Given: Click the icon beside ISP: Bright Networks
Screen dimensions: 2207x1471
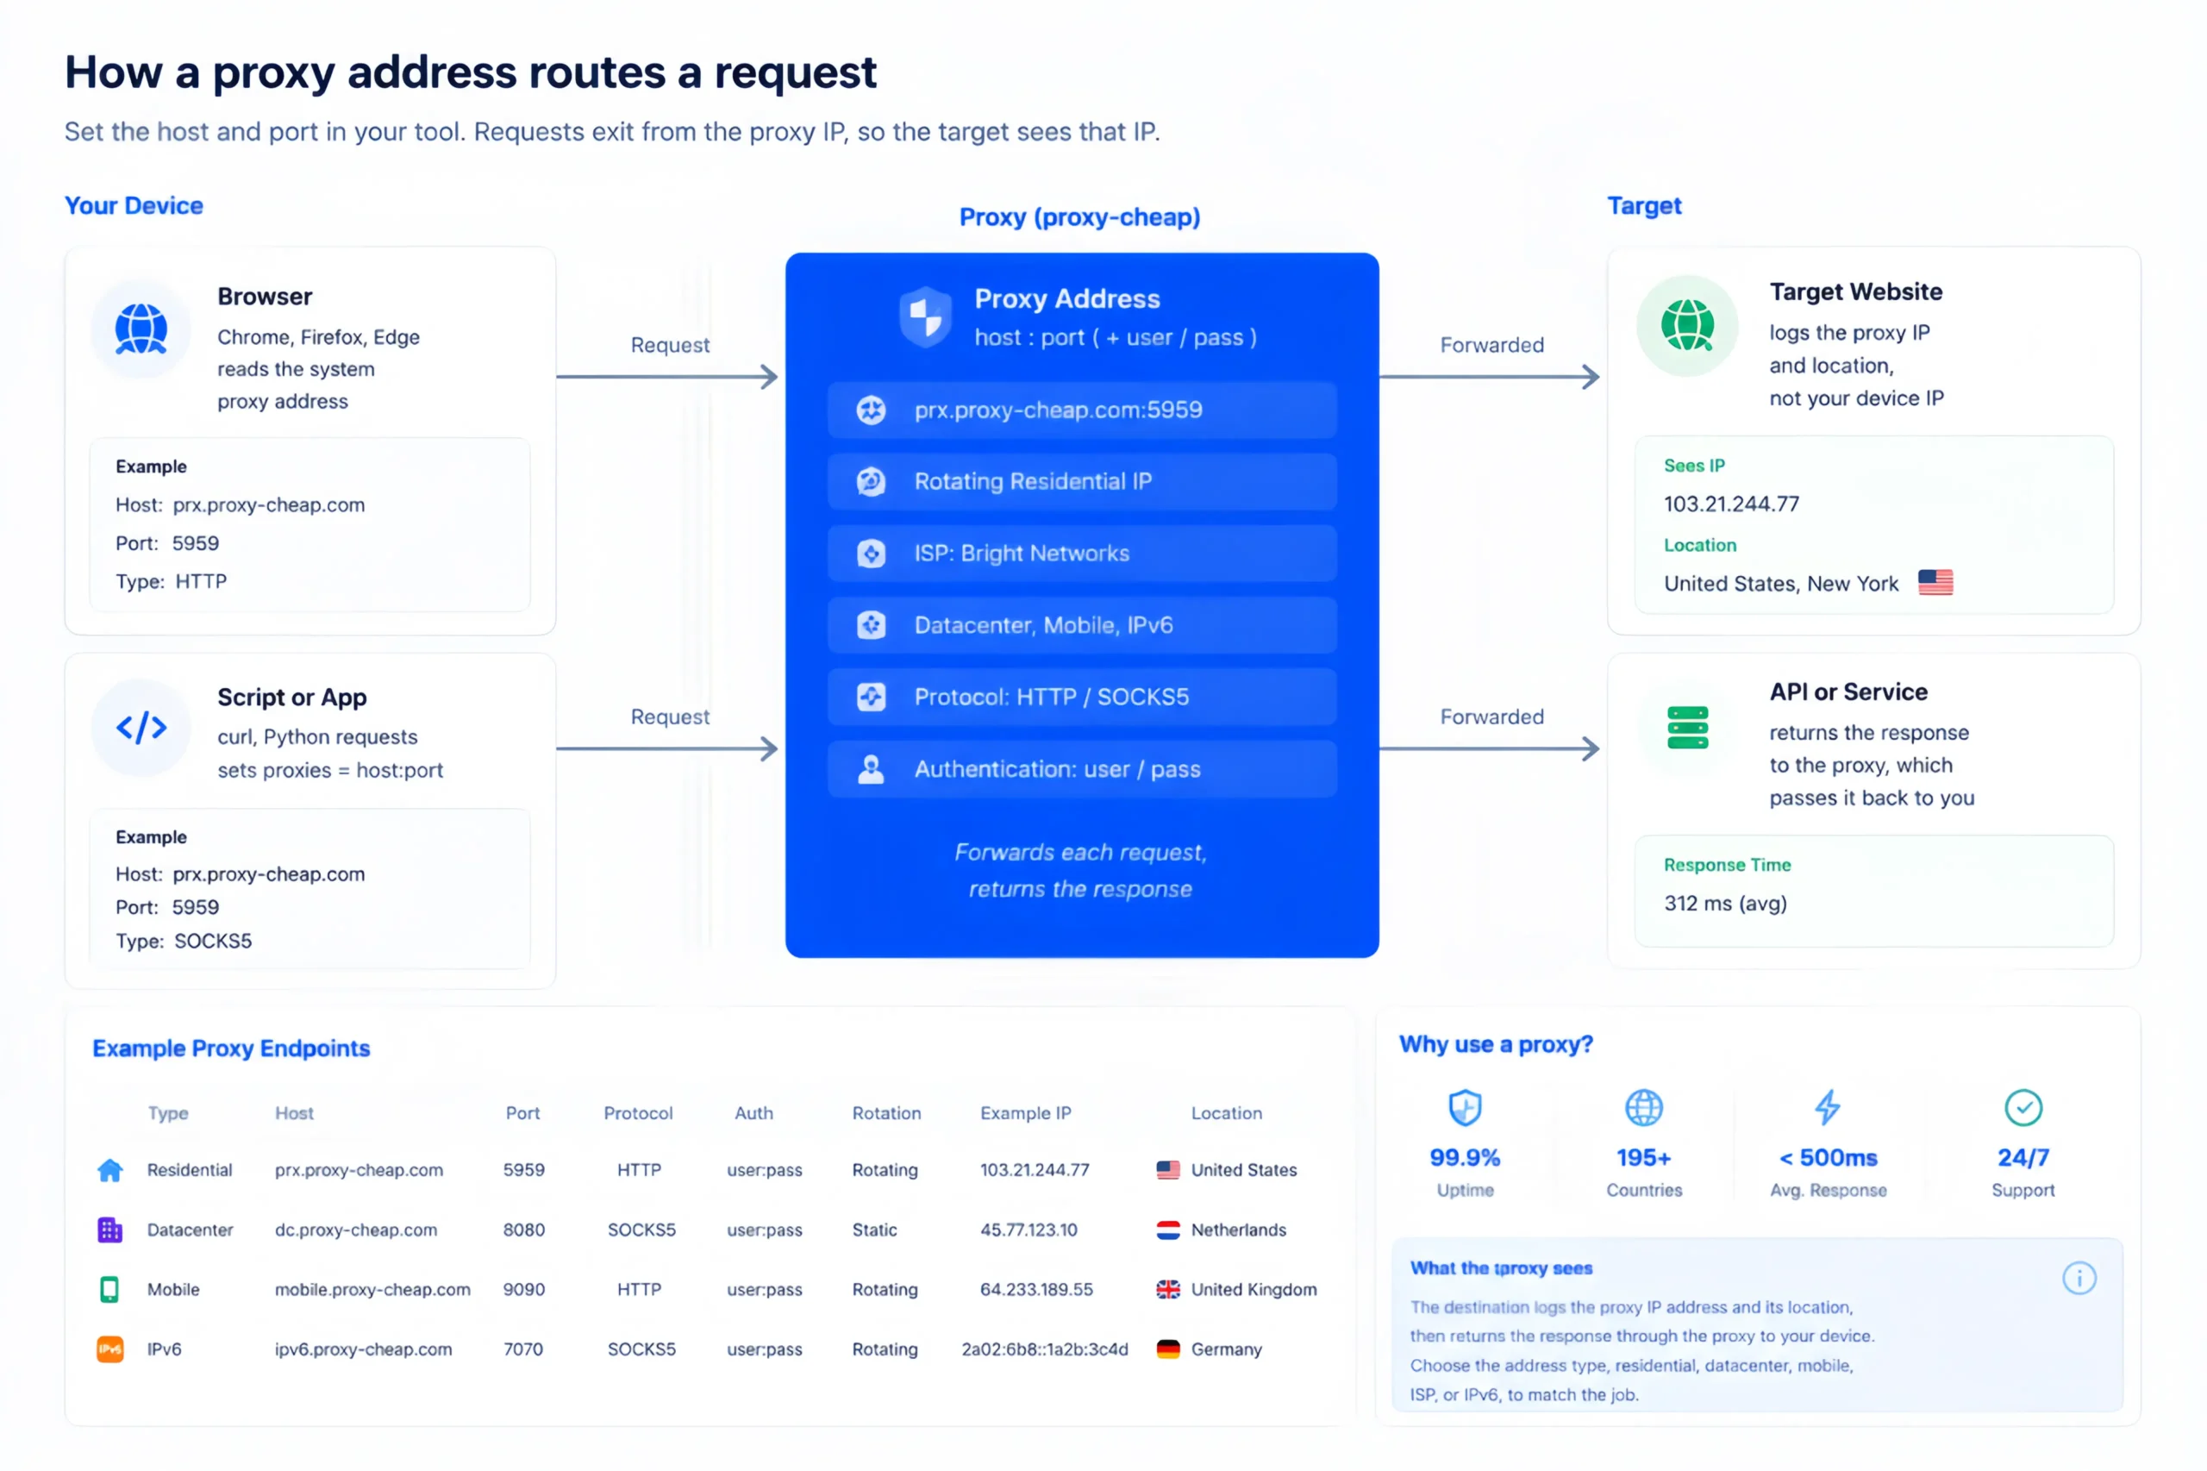Looking at the screenshot, I should pyautogui.click(x=871, y=554).
